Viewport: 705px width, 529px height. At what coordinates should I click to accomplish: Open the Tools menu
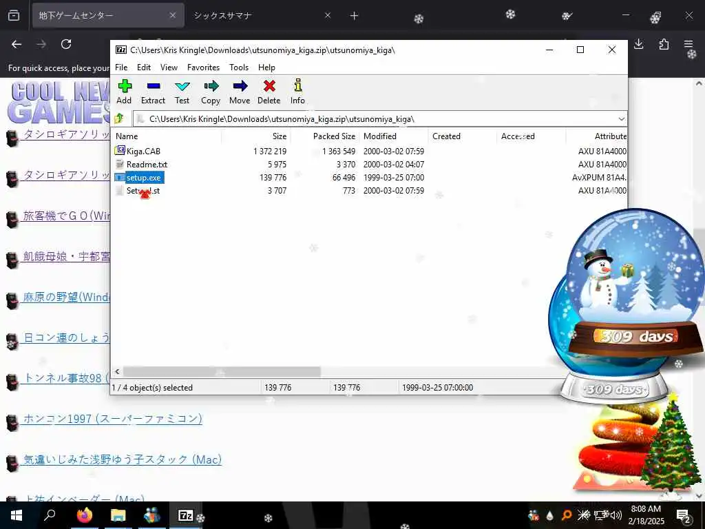pyautogui.click(x=239, y=68)
